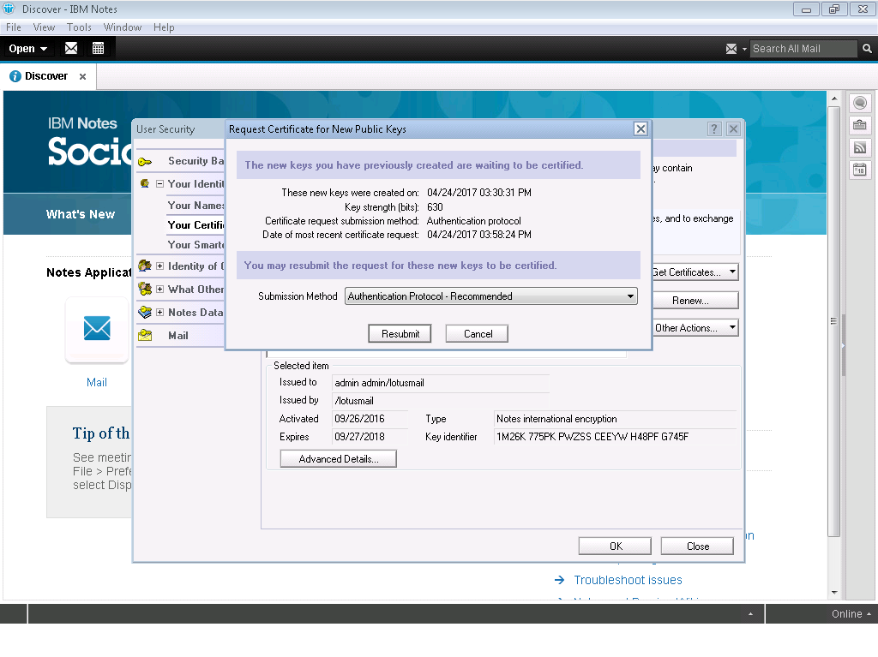Click the Issued by value '/lotusmail'

click(441, 401)
